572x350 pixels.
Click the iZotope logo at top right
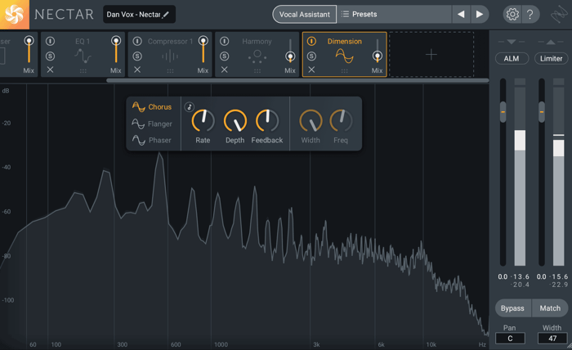[558, 15]
